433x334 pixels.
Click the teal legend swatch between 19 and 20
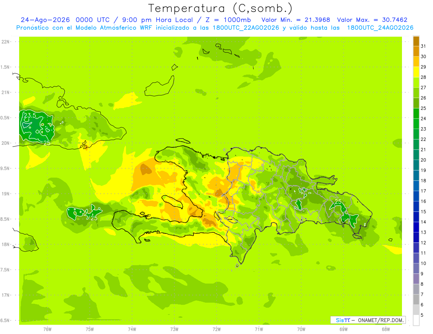click(416, 165)
